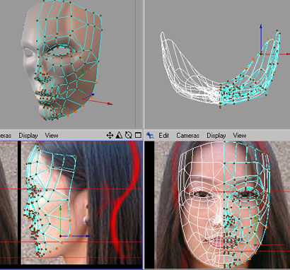
Task: Click the vertical divider between the top viewports
Action: click(x=143, y=64)
